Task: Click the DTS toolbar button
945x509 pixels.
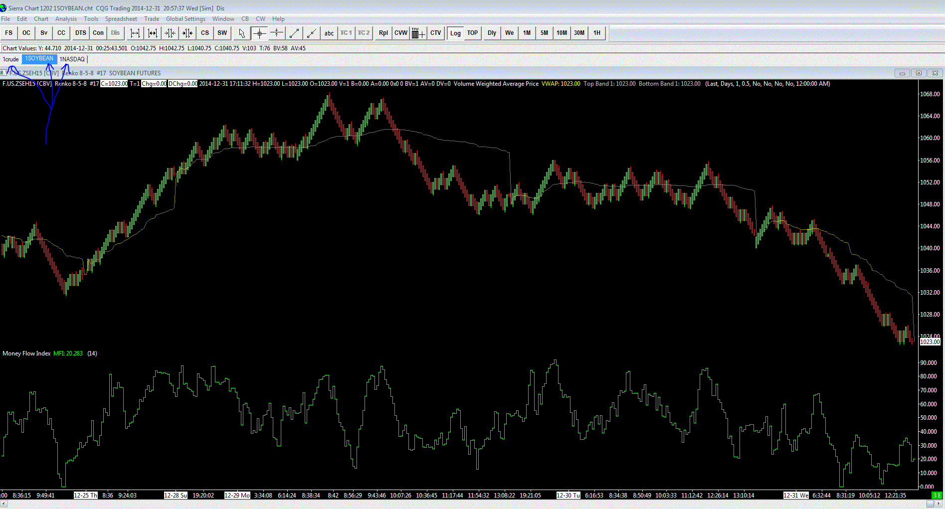Action: [81, 33]
